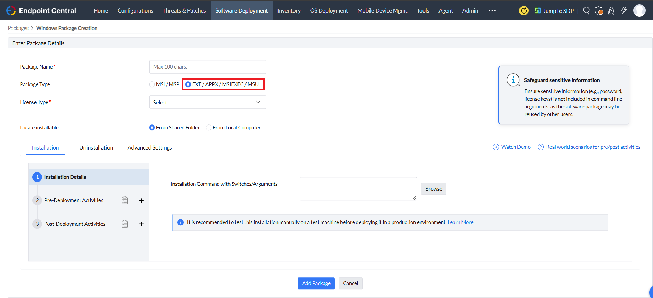Click the shield security alert icon

[599, 11]
